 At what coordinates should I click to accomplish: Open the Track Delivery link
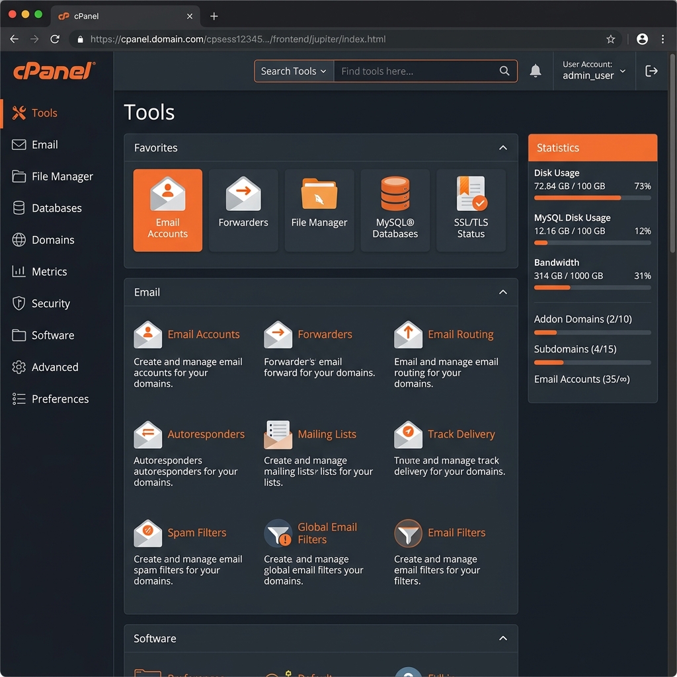click(x=461, y=434)
